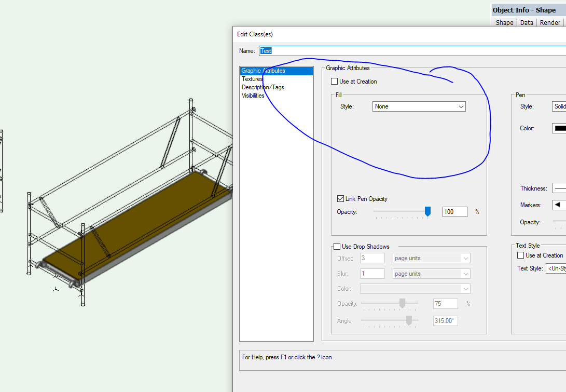The image size is (566, 392).
Task: Open the Pen Style dropdown
Action: tap(559, 106)
